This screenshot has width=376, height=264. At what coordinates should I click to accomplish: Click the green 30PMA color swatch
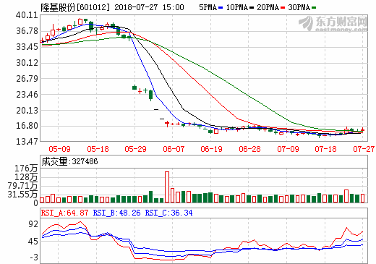(x=314, y=8)
